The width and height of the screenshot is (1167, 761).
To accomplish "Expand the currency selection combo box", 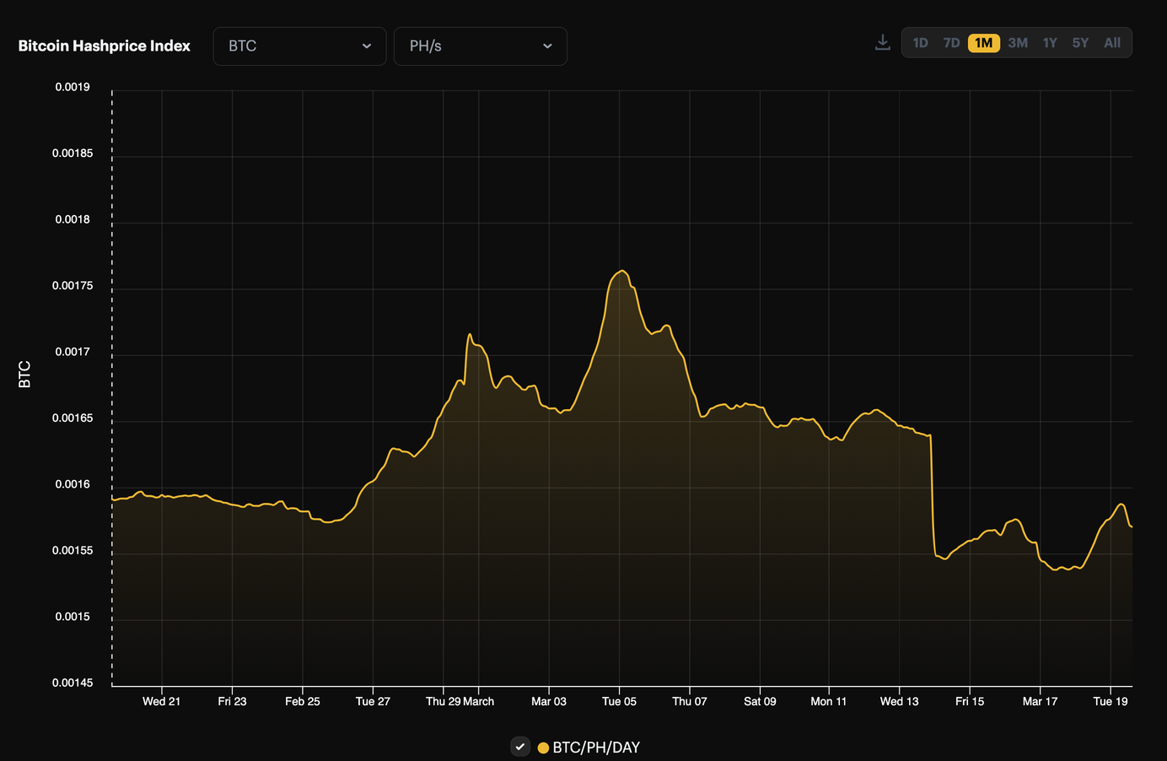I will pos(299,46).
